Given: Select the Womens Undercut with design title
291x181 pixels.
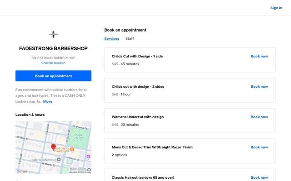Looking at the screenshot, I should pyautogui.click(x=138, y=117).
